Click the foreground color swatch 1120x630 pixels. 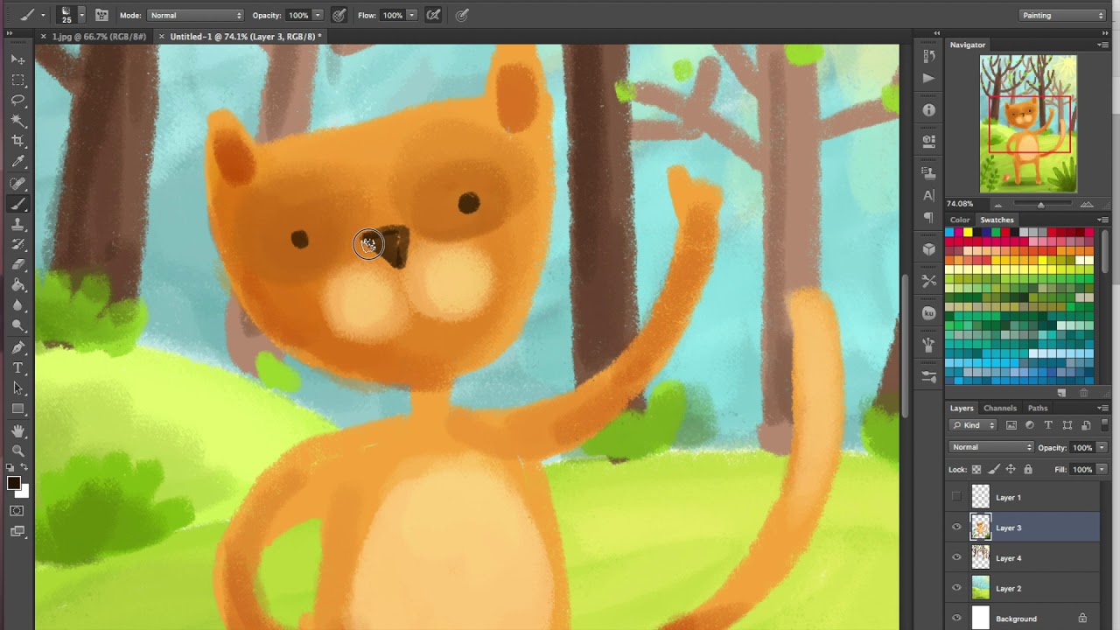tap(13, 483)
